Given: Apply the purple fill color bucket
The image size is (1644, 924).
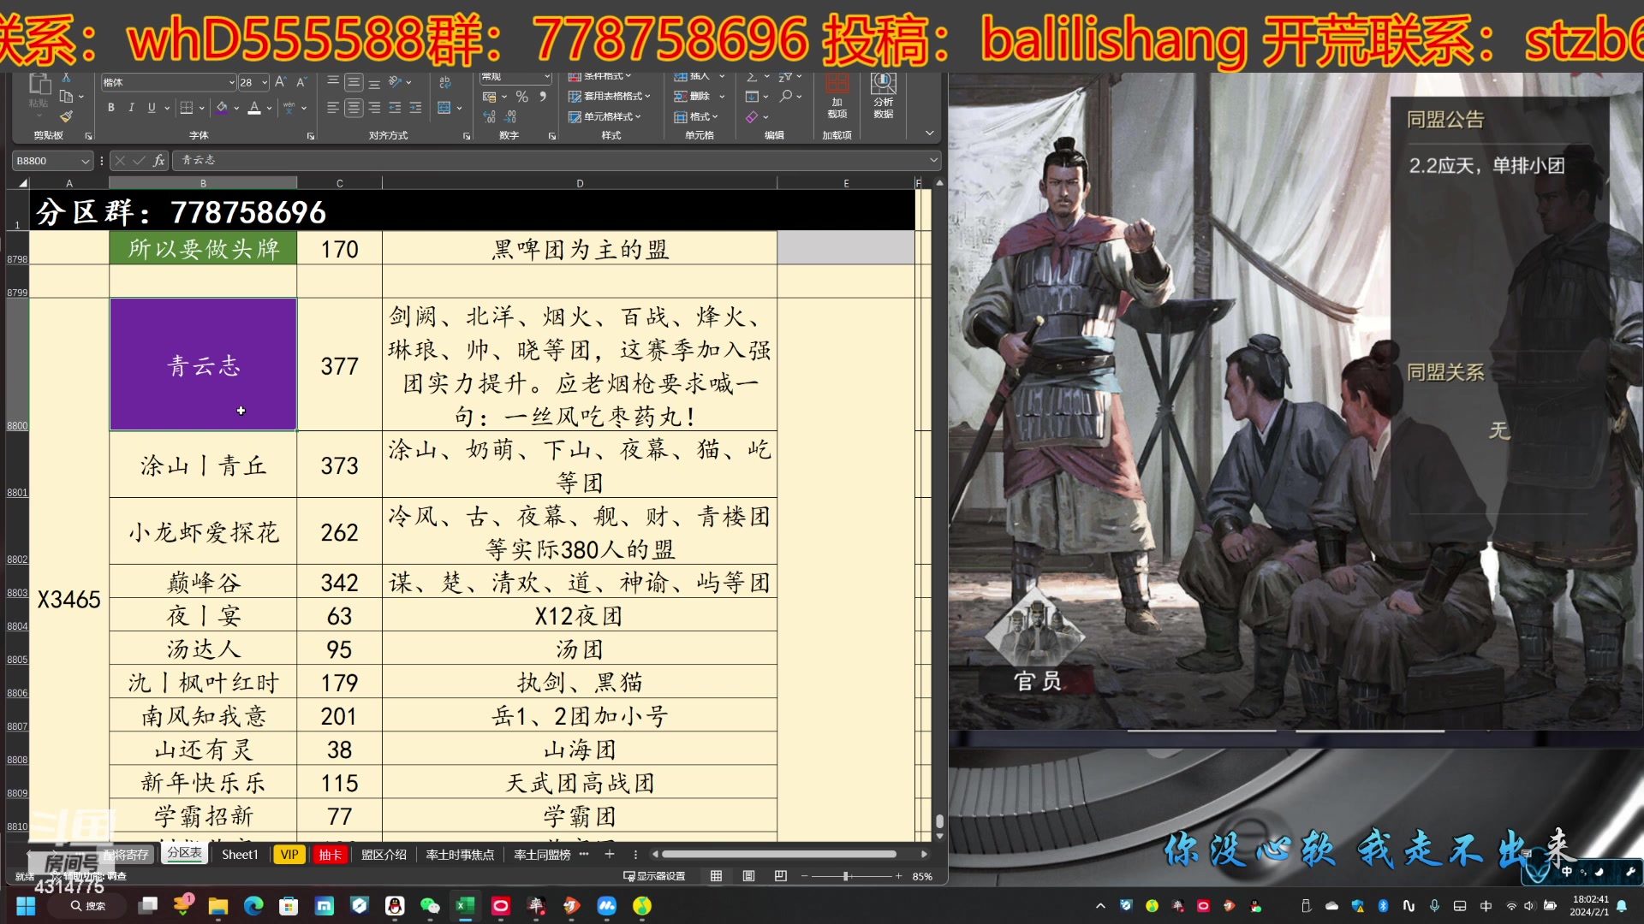Looking at the screenshot, I should click(x=222, y=108).
